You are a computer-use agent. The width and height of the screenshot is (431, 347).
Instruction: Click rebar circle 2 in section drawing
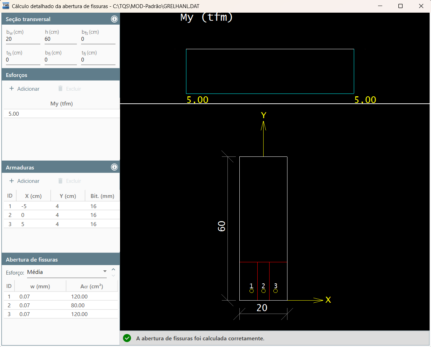263,291
